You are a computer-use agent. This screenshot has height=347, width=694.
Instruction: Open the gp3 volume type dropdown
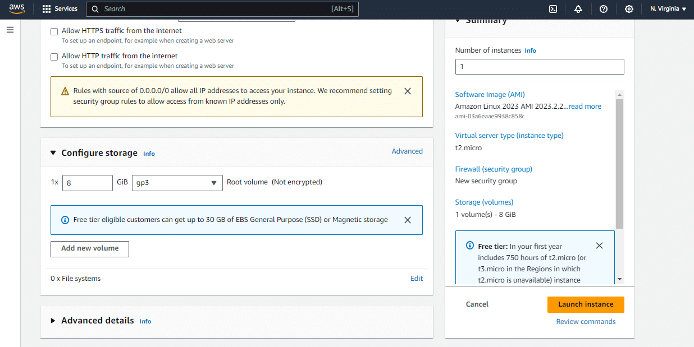click(177, 183)
